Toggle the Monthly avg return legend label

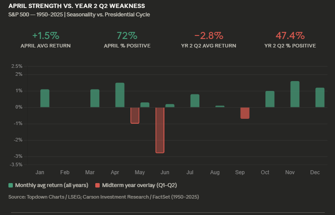pos(51,185)
